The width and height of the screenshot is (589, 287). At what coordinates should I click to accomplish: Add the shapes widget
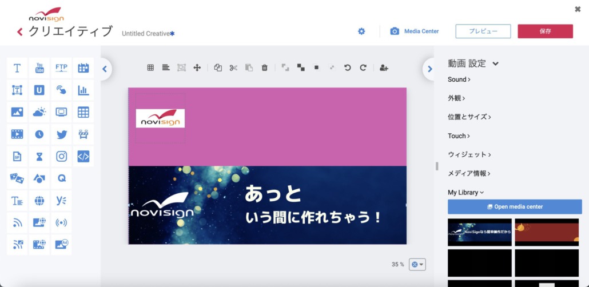(39, 178)
